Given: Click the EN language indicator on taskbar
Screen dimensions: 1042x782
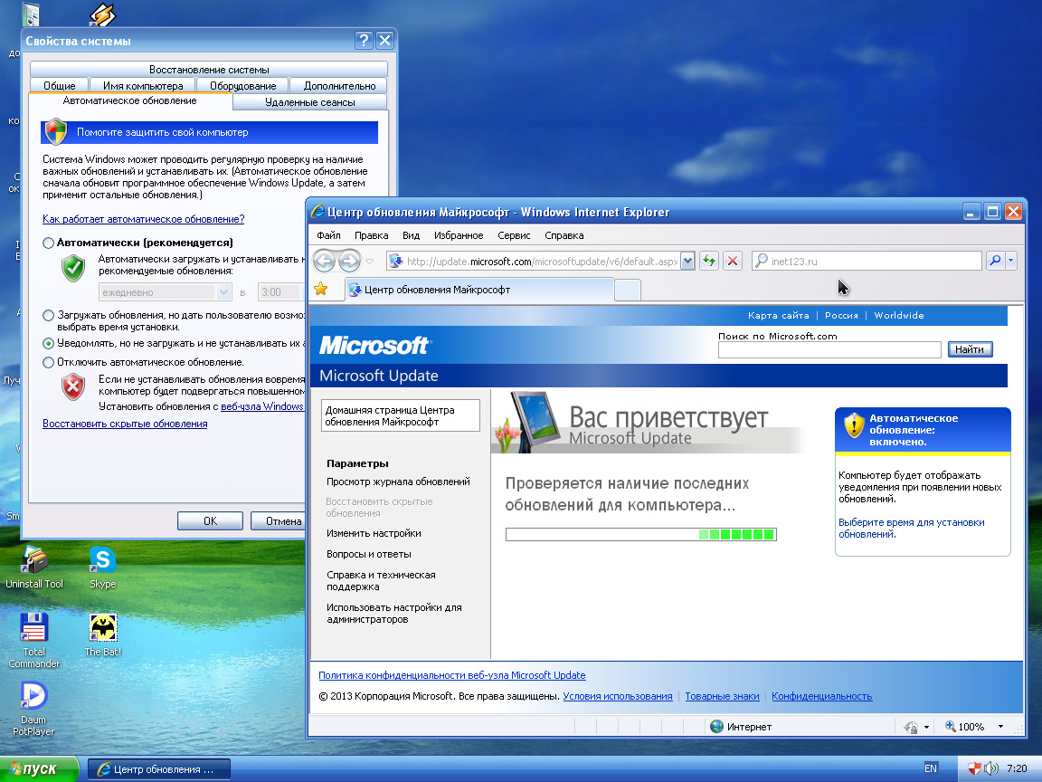Looking at the screenshot, I should point(931,768).
